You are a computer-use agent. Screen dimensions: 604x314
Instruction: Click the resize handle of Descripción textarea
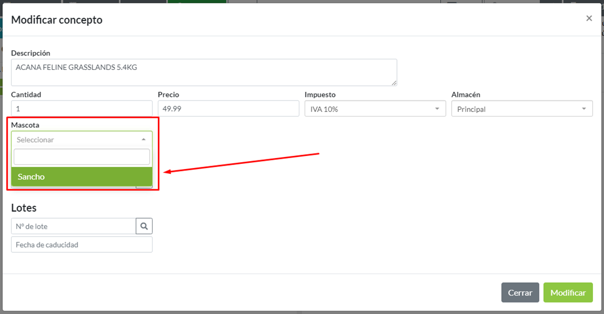[394, 83]
